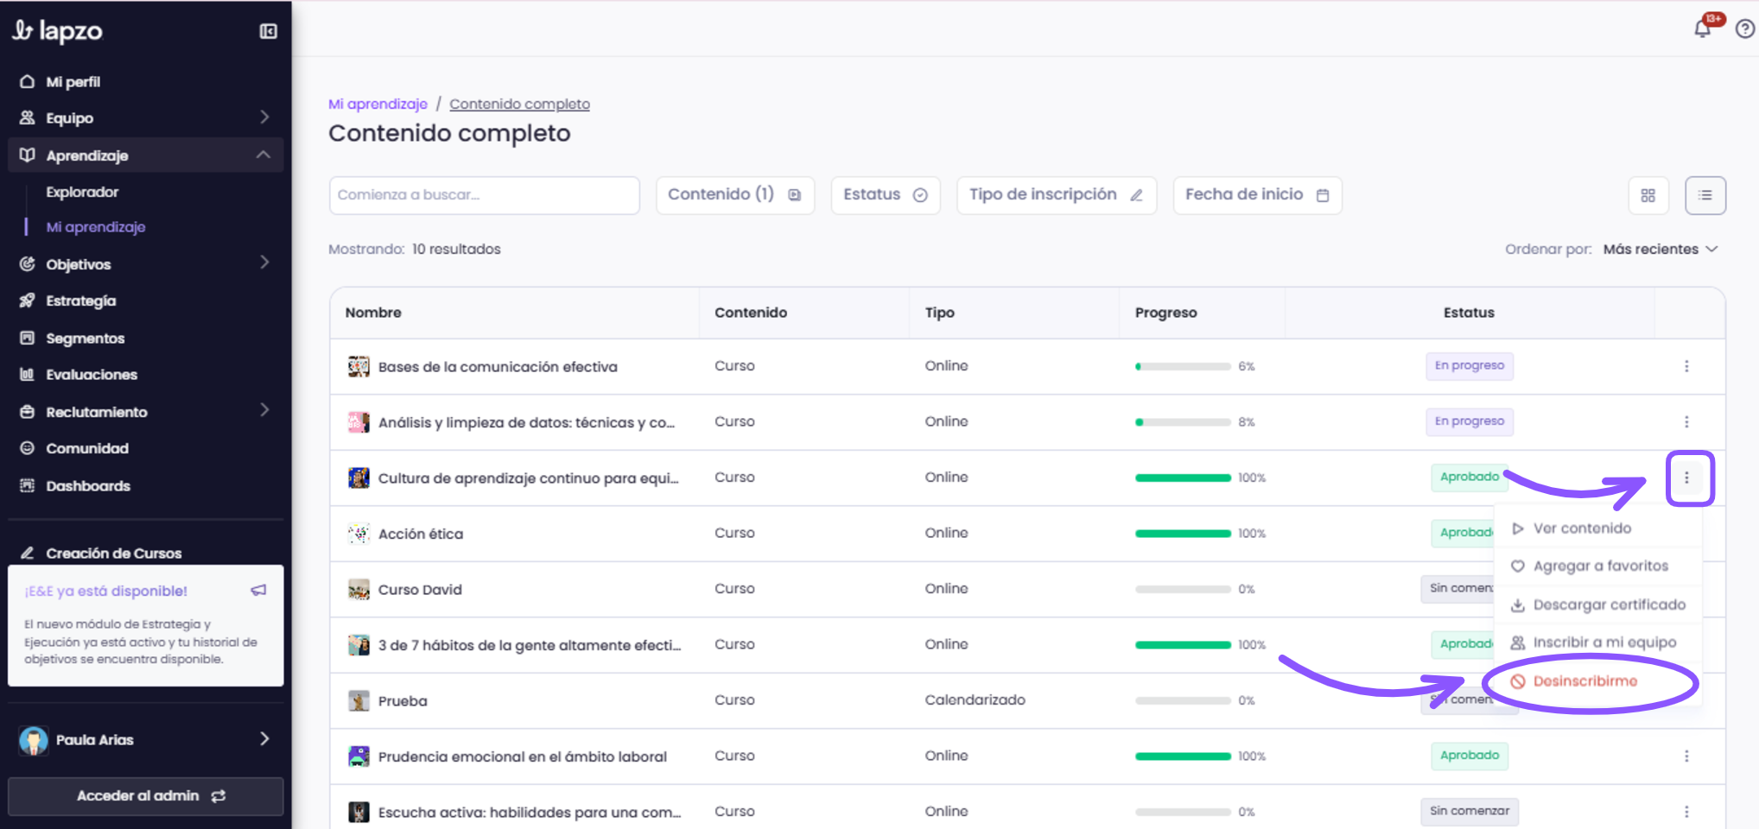The width and height of the screenshot is (1759, 829).
Task: Click the lapzo logo
Action: click(x=58, y=31)
